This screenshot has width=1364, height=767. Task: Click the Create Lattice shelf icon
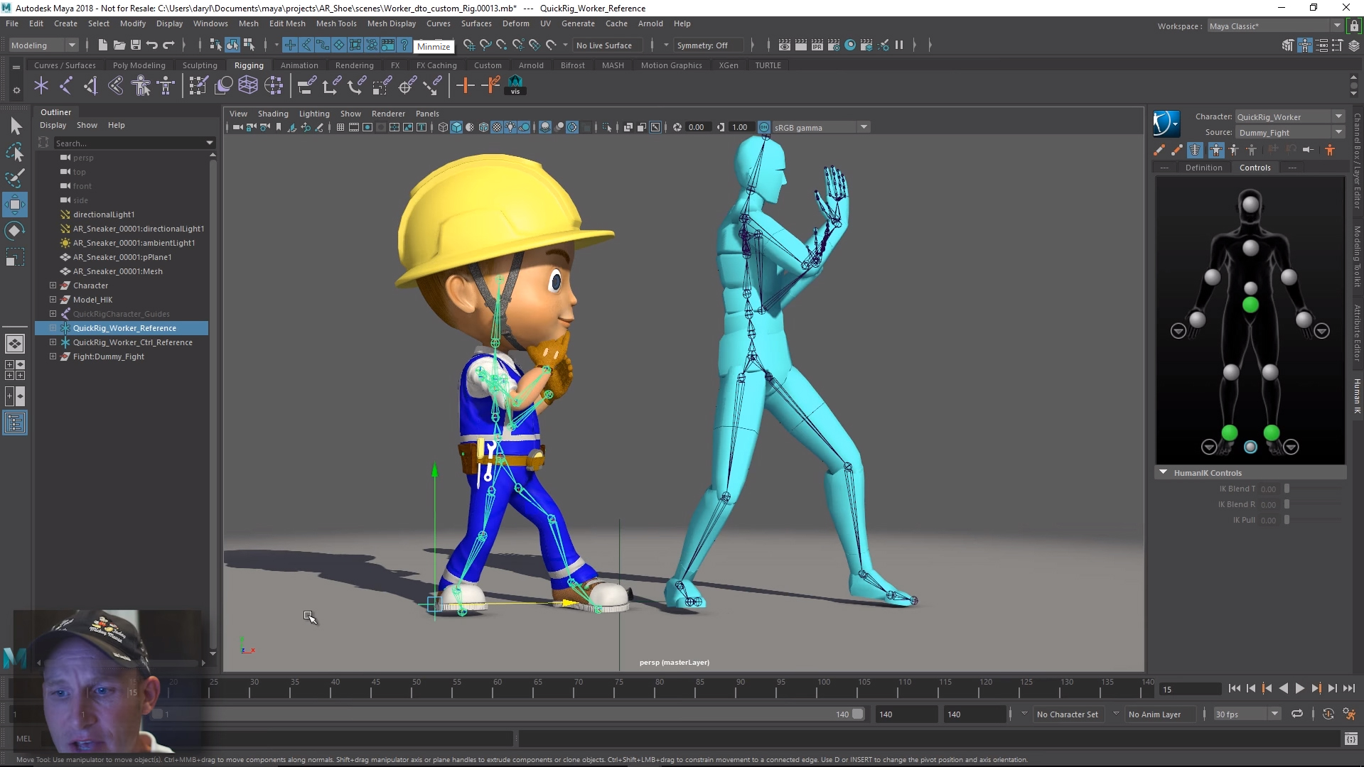coord(248,86)
